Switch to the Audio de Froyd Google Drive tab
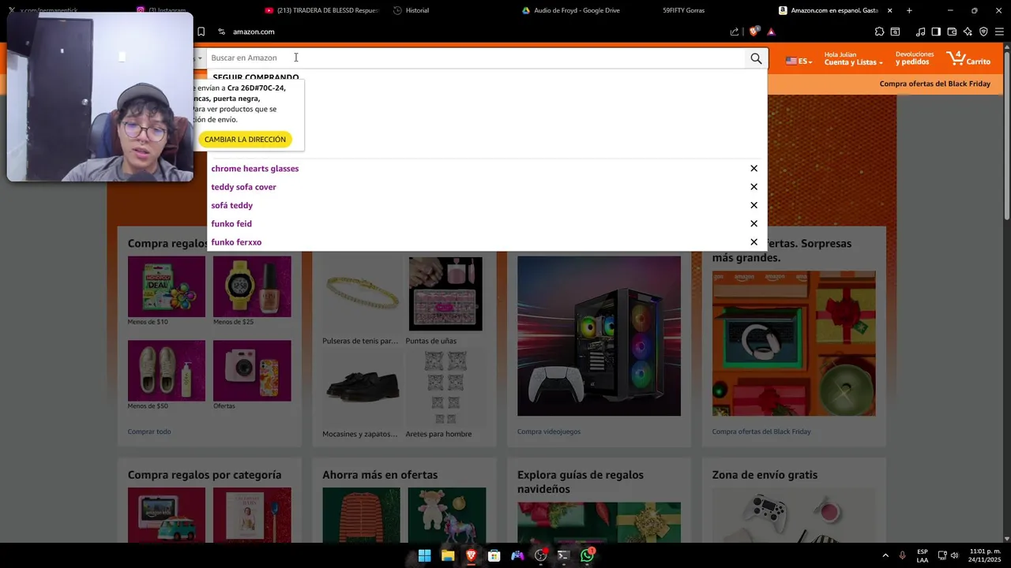 570,10
